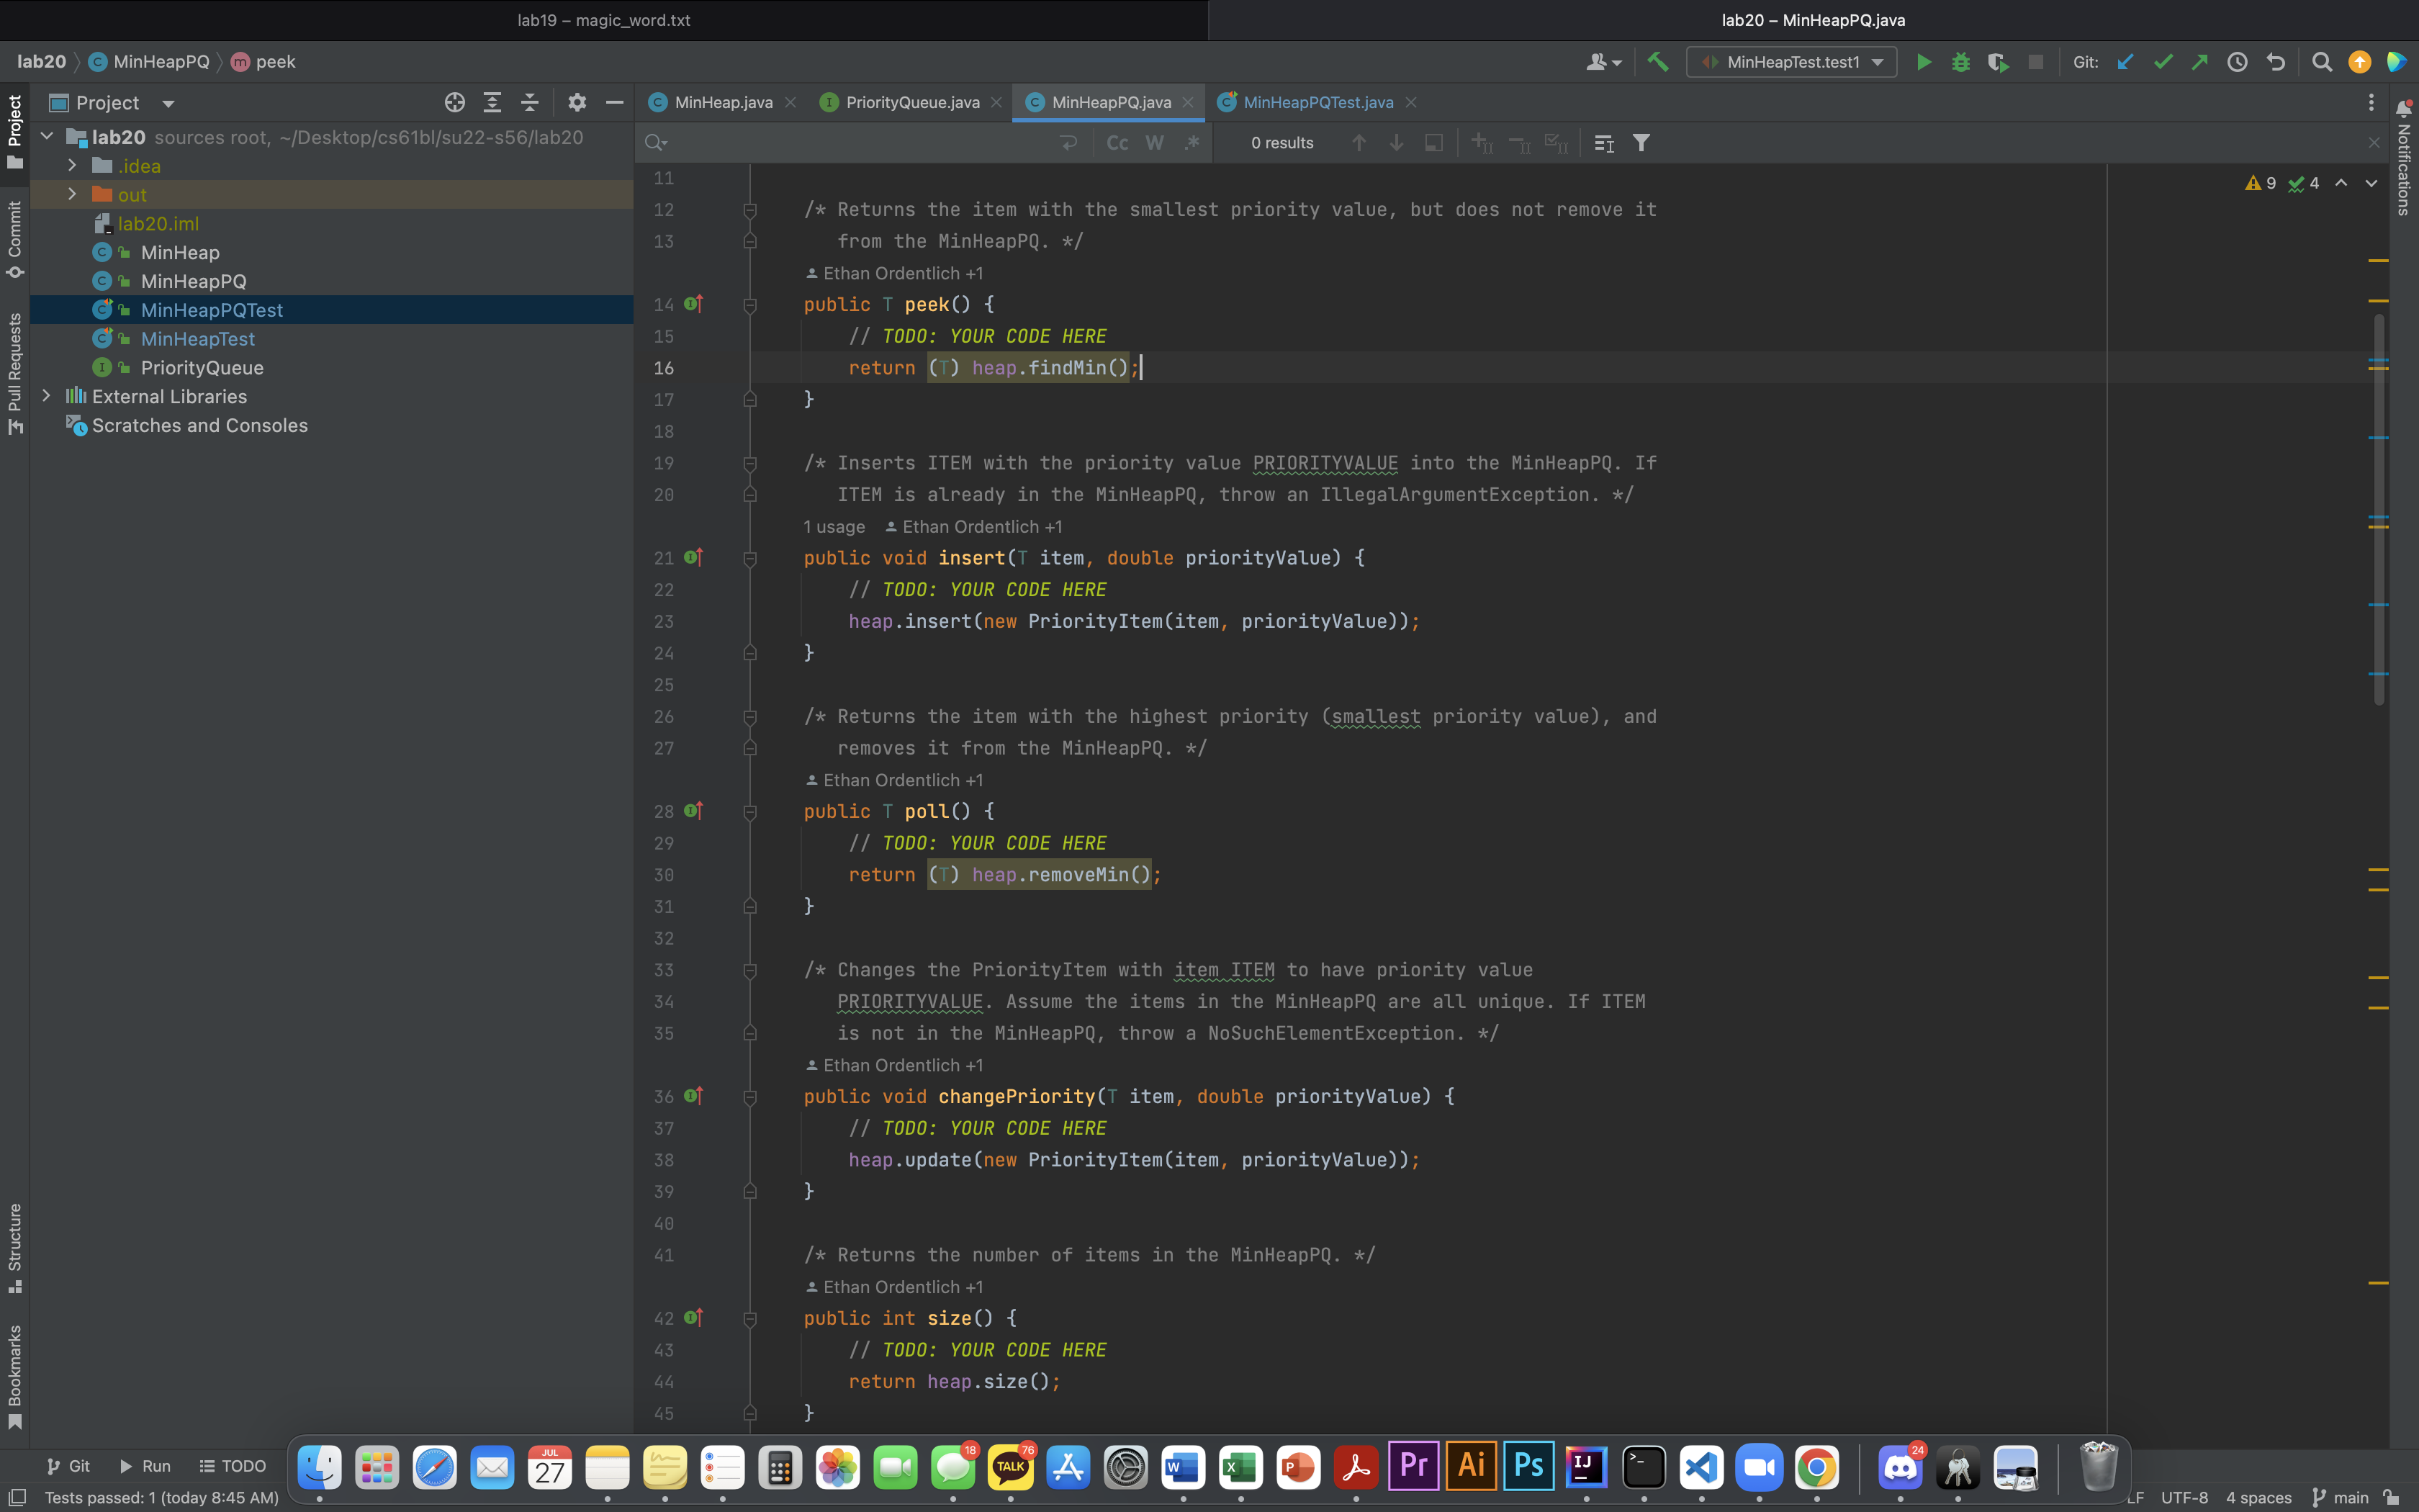Click override gutter icon at line 21

(693, 557)
